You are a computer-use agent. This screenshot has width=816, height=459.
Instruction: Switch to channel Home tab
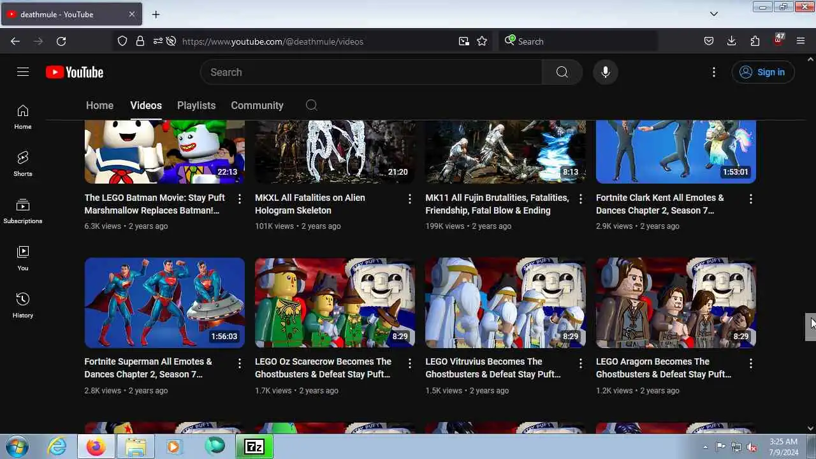tap(99, 105)
